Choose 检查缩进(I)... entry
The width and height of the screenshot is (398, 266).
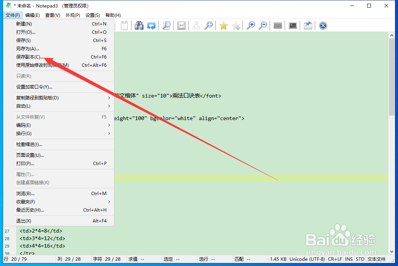[59, 144]
